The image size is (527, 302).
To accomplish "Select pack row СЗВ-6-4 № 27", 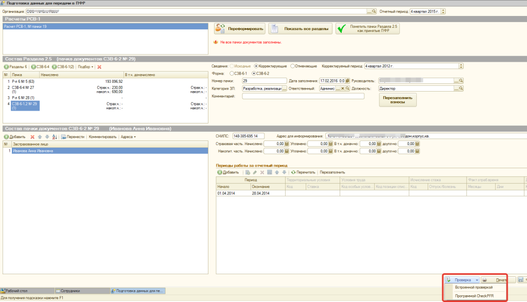I will click(106, 90).
